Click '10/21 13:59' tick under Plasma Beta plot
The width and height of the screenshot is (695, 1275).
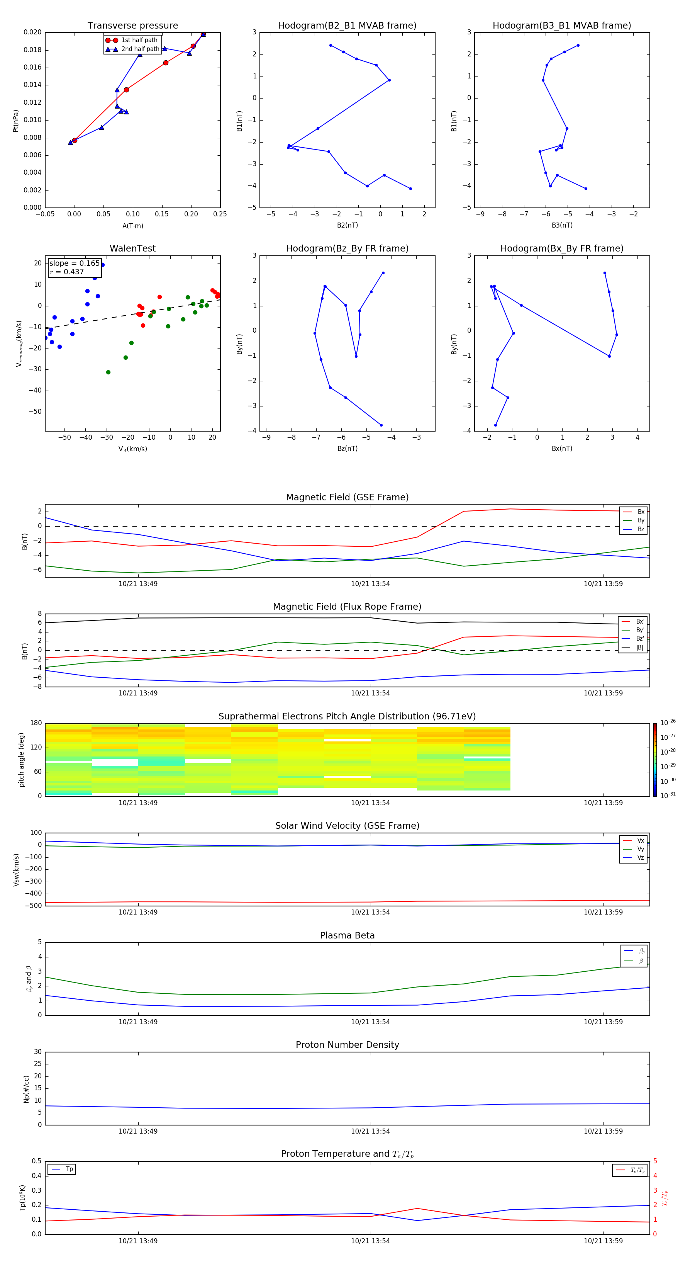click(603, 1022)
